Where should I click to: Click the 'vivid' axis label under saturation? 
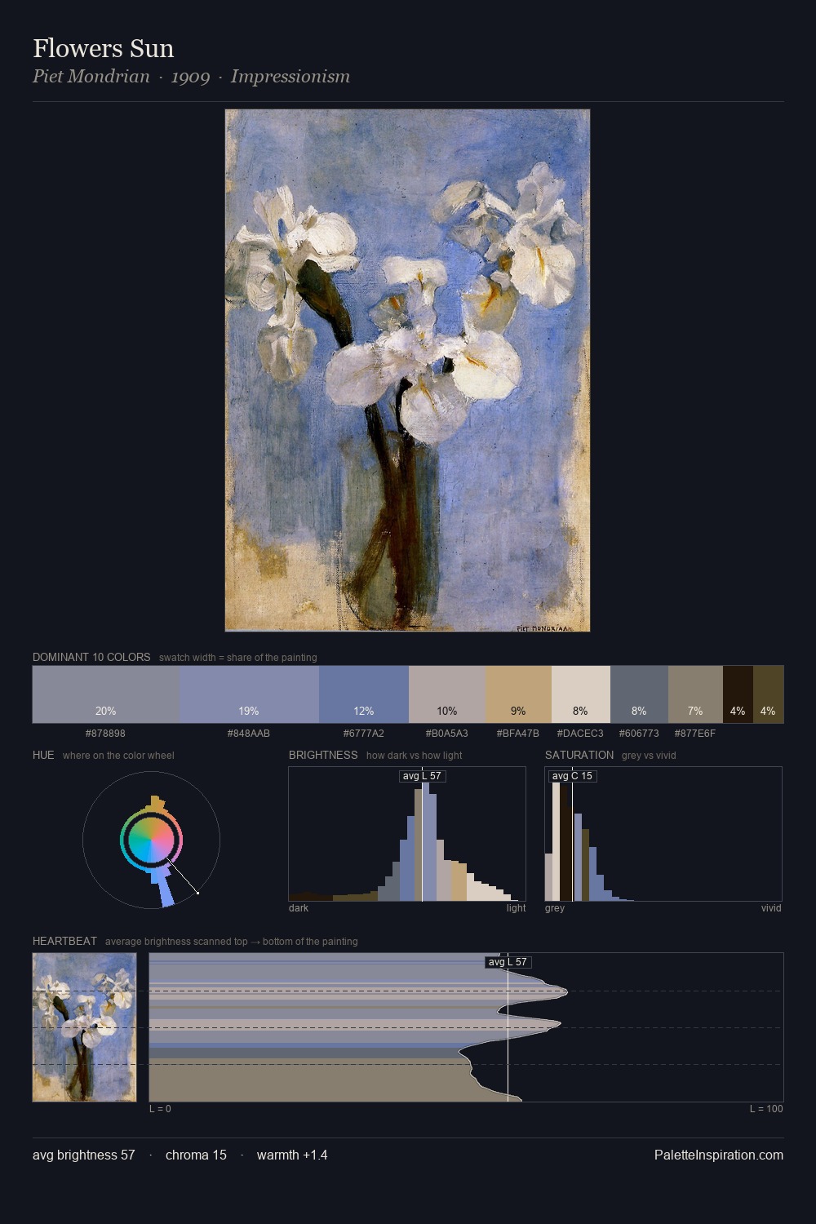pyautogui.click(x=771, y=907)
